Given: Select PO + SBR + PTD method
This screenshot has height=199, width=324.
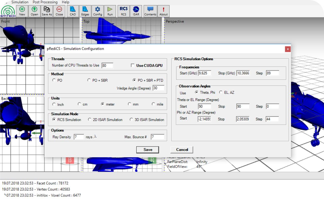Looking at the screenshot, I should click(x=134, y=80).
